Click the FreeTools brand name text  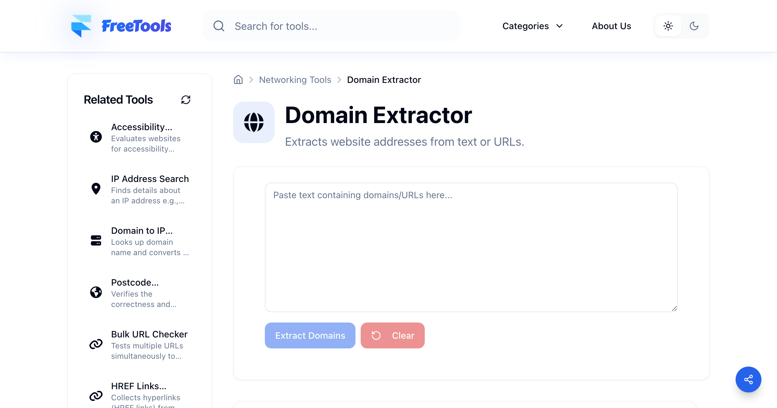[136, 26]
